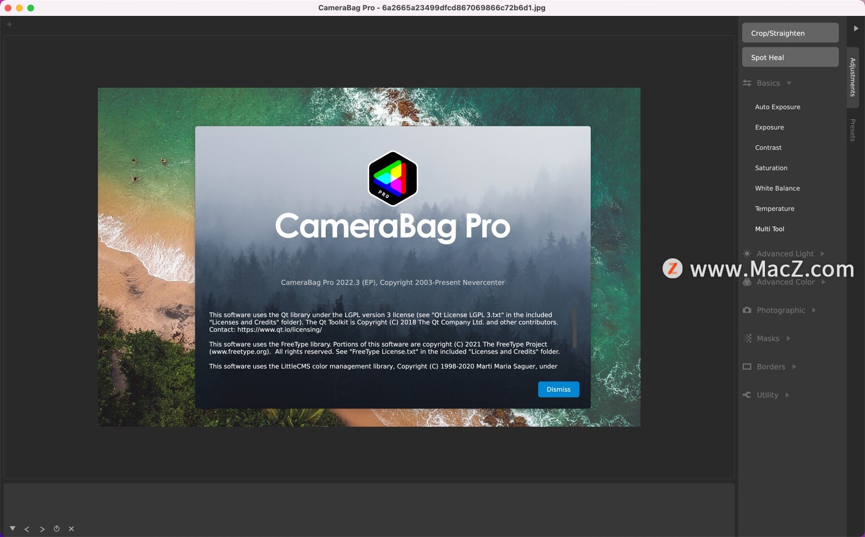Viewport: 865px width, 537px height.
Task: Click the X icon in the bottom tray
Action: (71, 529)
